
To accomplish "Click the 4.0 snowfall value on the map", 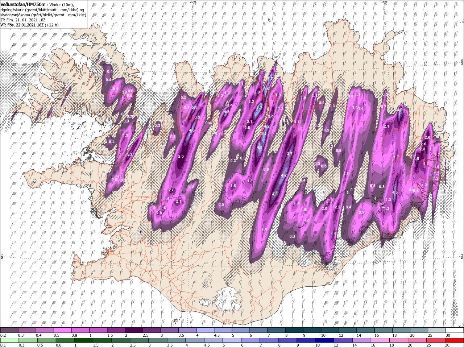I will point(275,194).
